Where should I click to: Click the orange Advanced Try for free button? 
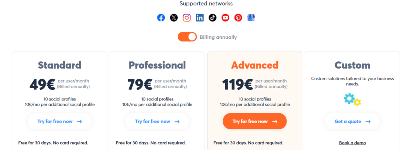click(254, 121)
